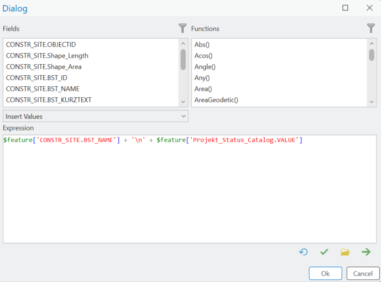Select the Acos() function
The width and height of the screenshot is (381, 282).
point(279,56)
